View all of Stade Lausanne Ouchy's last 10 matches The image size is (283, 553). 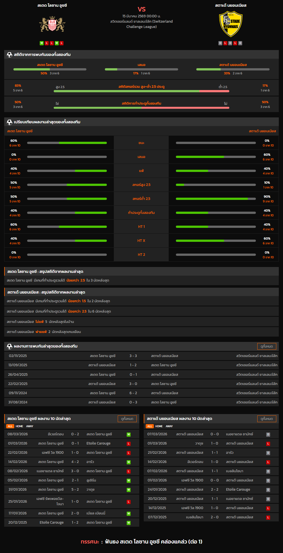(127, 419)
